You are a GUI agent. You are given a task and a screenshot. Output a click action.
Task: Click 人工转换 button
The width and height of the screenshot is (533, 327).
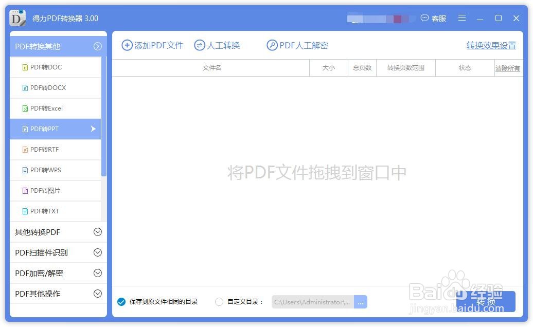click(x=217, y=45)
